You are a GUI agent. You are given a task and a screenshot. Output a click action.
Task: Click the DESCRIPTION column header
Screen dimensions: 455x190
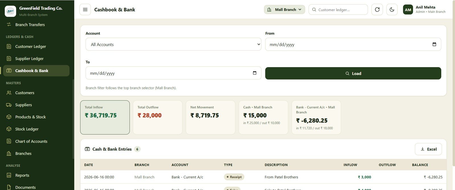point(276,165)
